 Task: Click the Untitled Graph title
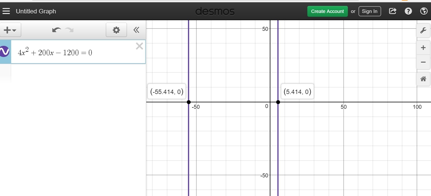(x=36, y=11)
